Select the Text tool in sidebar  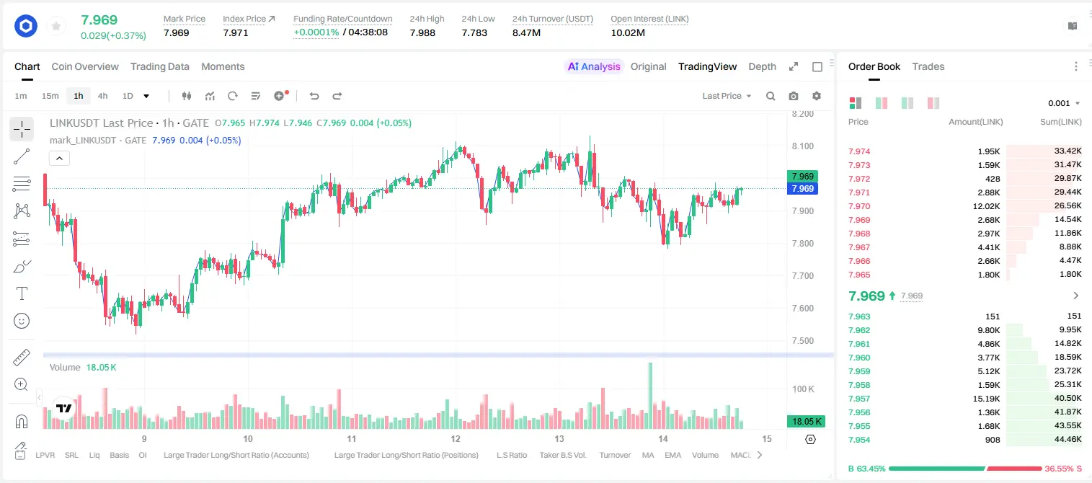[22, 293]
